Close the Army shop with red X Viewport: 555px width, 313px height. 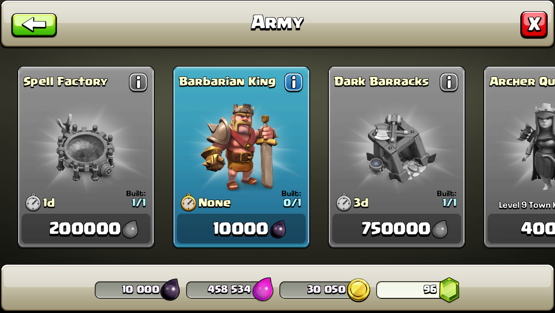pos(534,25)
